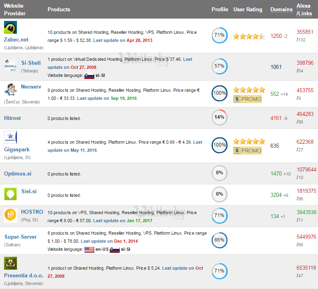Click the HOSTKO orange circle logo
The width and height of the screenshot is (318, 289).
10,215
